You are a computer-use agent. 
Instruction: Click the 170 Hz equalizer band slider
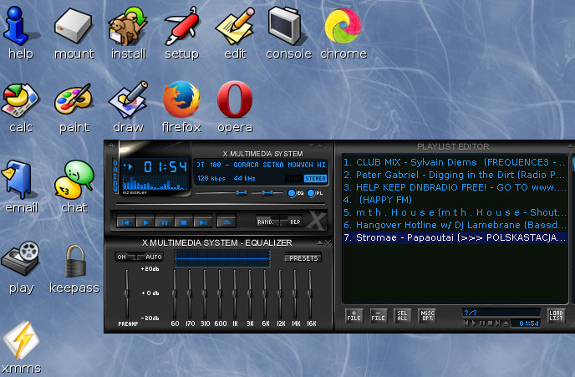[x=190, y=294]
